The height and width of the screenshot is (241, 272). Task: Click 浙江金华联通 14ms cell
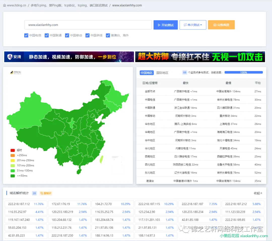(185, 108)
